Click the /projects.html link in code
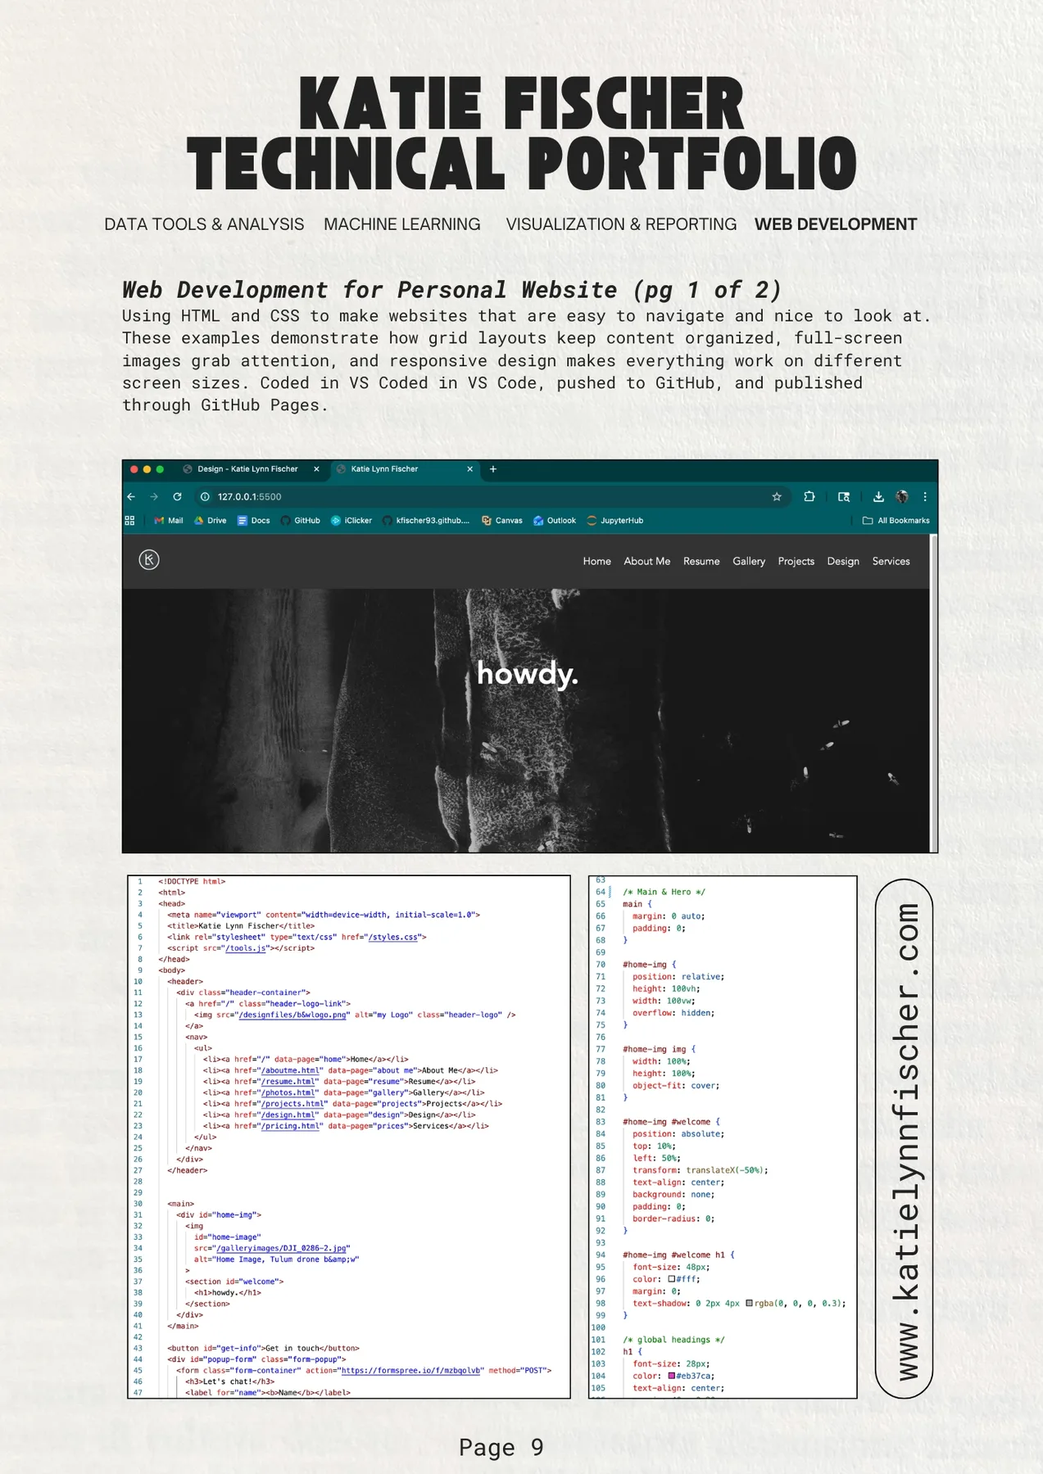1043x1474 pixels. coord(292,1104)
